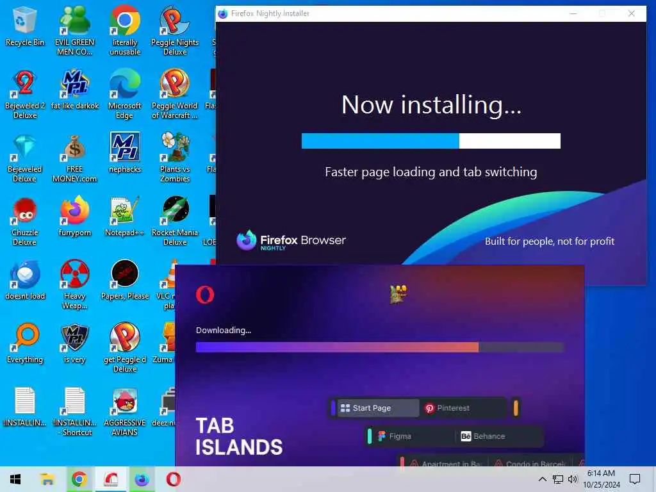Open the clock showing 6:14 AM
This screenshot has width=656, height=492.
coord(601,479)
